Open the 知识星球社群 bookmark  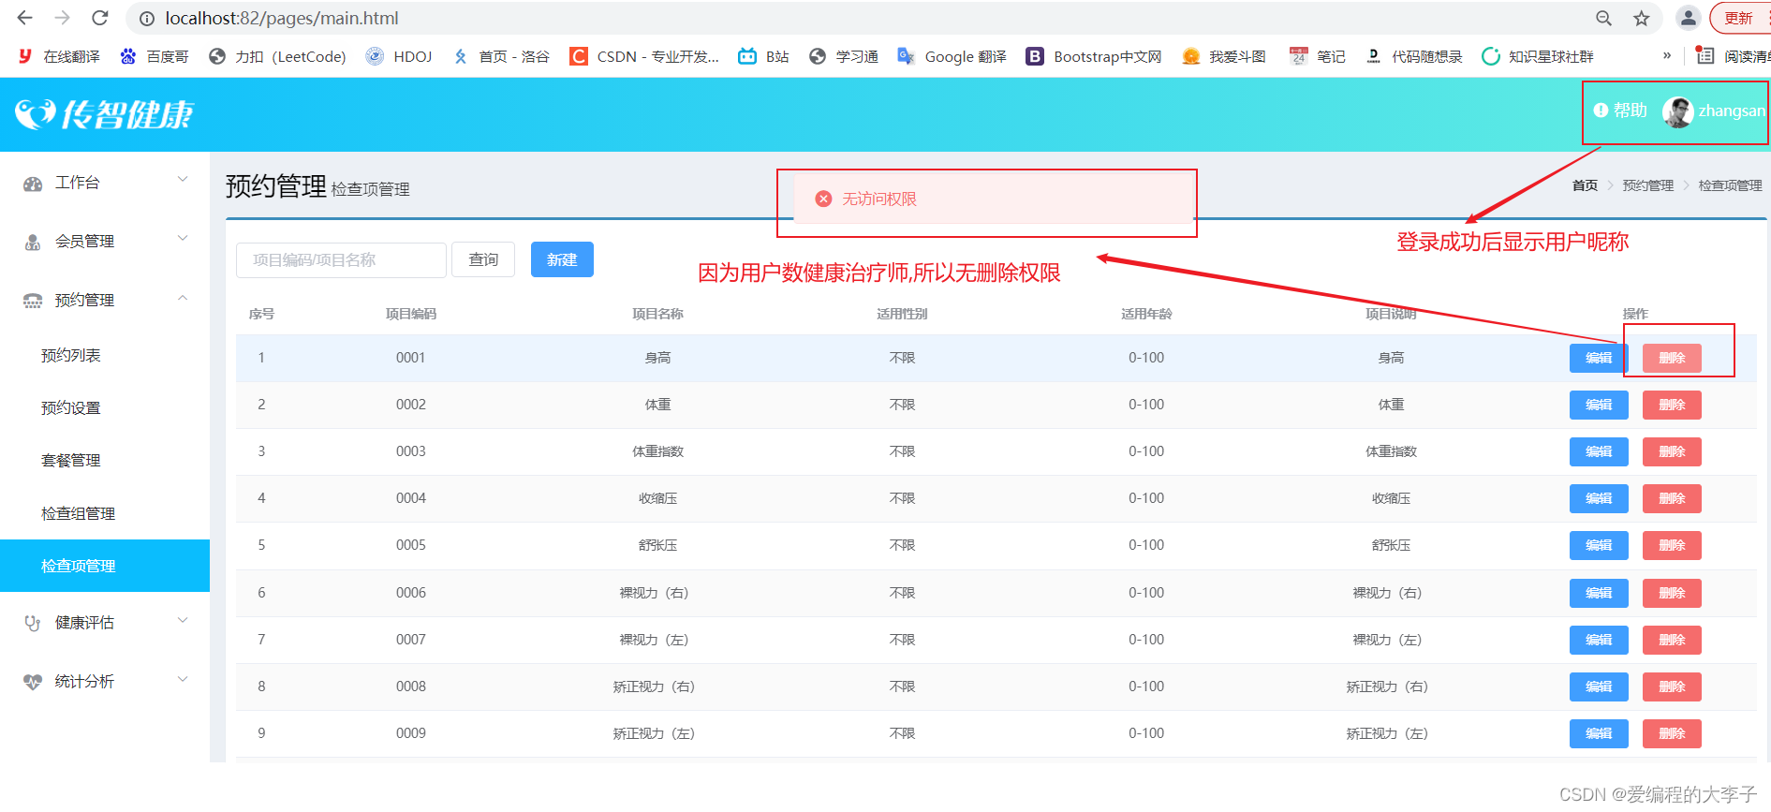[x=1538, y=56]
